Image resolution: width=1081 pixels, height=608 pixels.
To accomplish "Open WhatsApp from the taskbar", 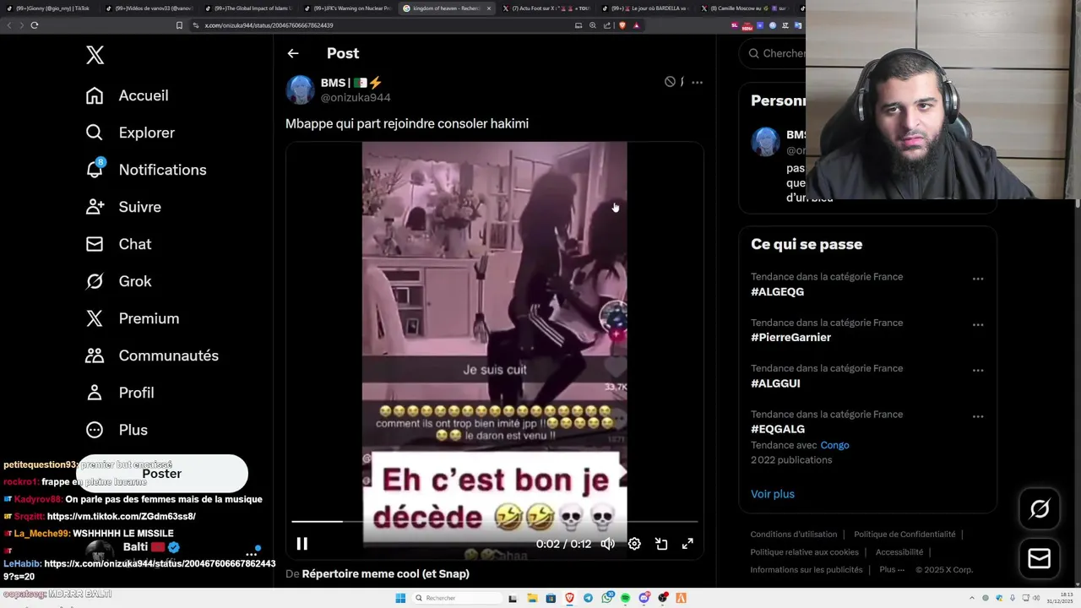I will tap(606, 598).
